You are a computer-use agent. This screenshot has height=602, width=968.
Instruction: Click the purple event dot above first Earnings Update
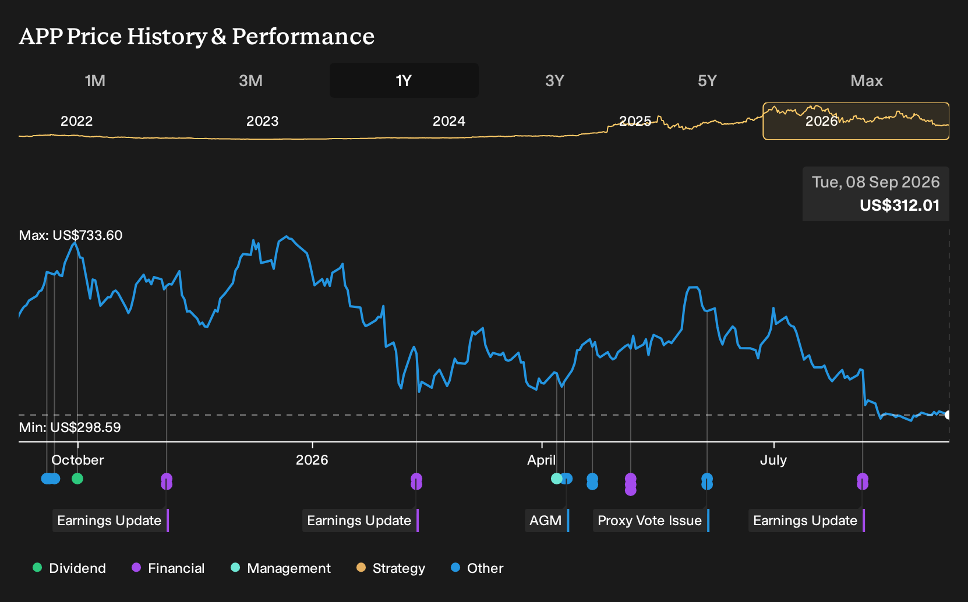(167, 481)
